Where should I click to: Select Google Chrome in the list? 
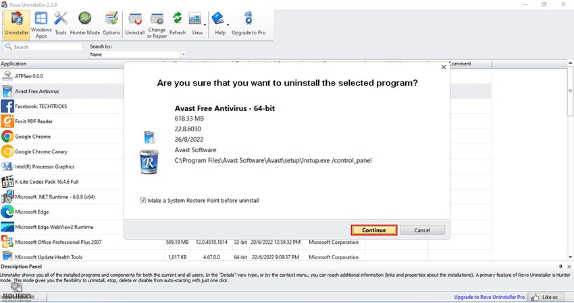pos(62,136)
